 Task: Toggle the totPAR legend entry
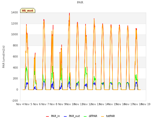108,116
